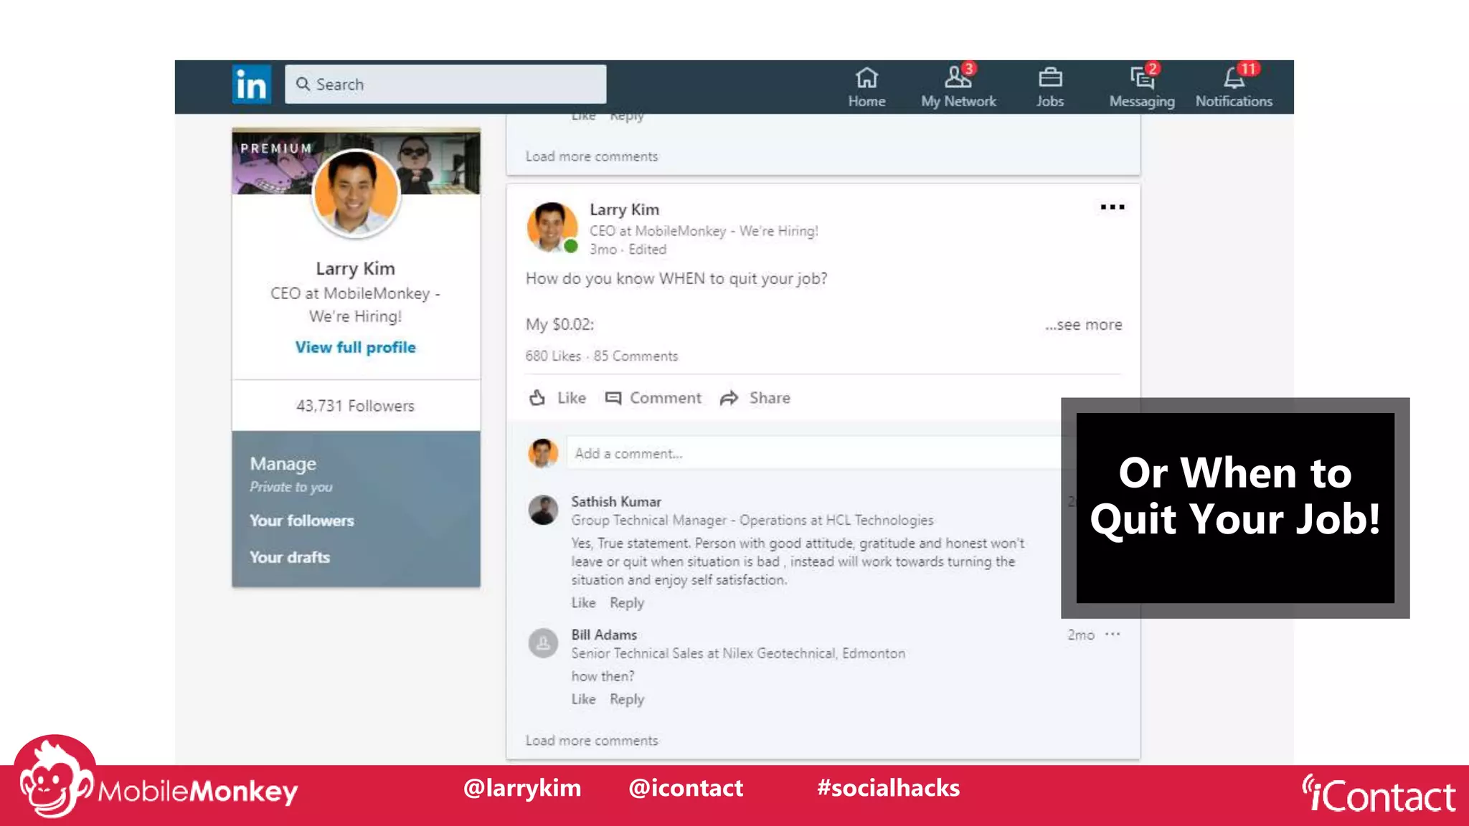The height and width of the screenshot is (826, 1469).
Task: Open Sathish Kumar's profile name
Action: (x=616, y=502)
